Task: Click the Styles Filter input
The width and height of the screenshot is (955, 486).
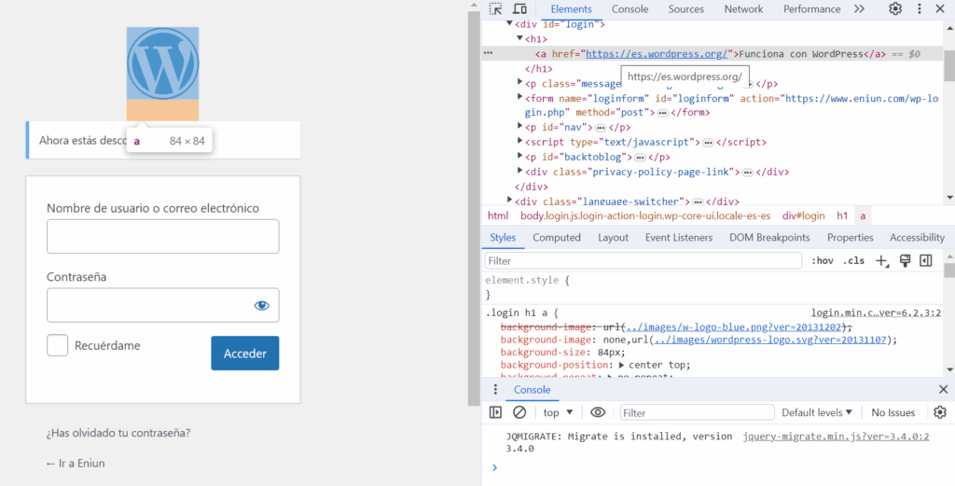Action: (644, 260)
